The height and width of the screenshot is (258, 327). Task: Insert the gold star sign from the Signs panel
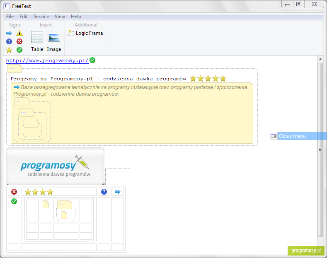(9, 50)
